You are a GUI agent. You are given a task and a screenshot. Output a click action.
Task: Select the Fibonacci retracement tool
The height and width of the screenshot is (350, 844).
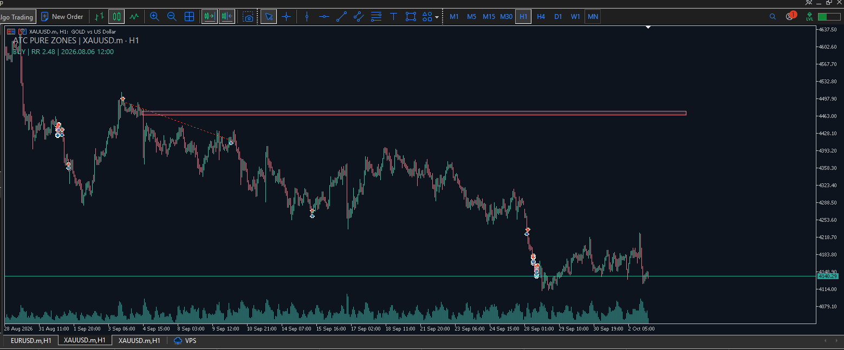376,17
